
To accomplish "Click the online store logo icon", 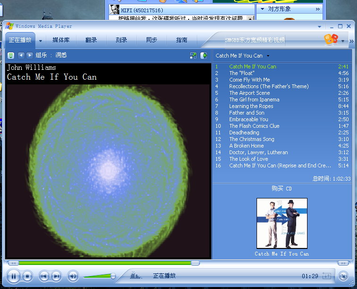I will pyautogui.click(x=331, y=40).
